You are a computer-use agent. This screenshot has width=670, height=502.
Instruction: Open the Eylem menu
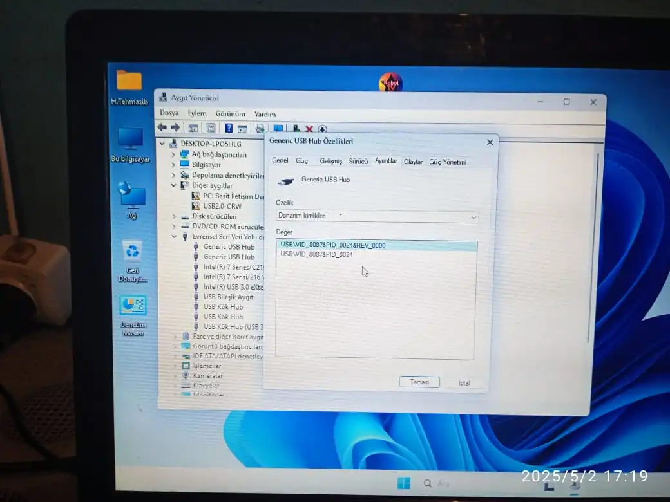click(197, 113)
